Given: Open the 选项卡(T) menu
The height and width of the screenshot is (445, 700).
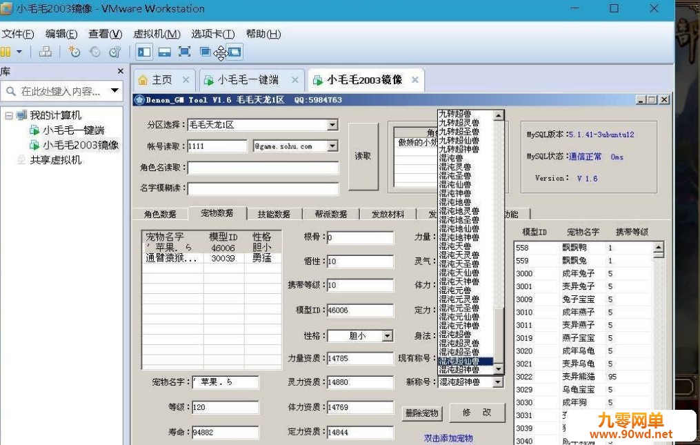Looking at the screenshot, I should coord(213,34).
